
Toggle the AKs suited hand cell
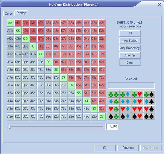coord(18,23)
